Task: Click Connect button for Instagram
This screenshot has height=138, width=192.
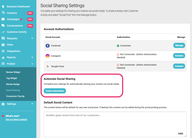Action: point(179,56)
